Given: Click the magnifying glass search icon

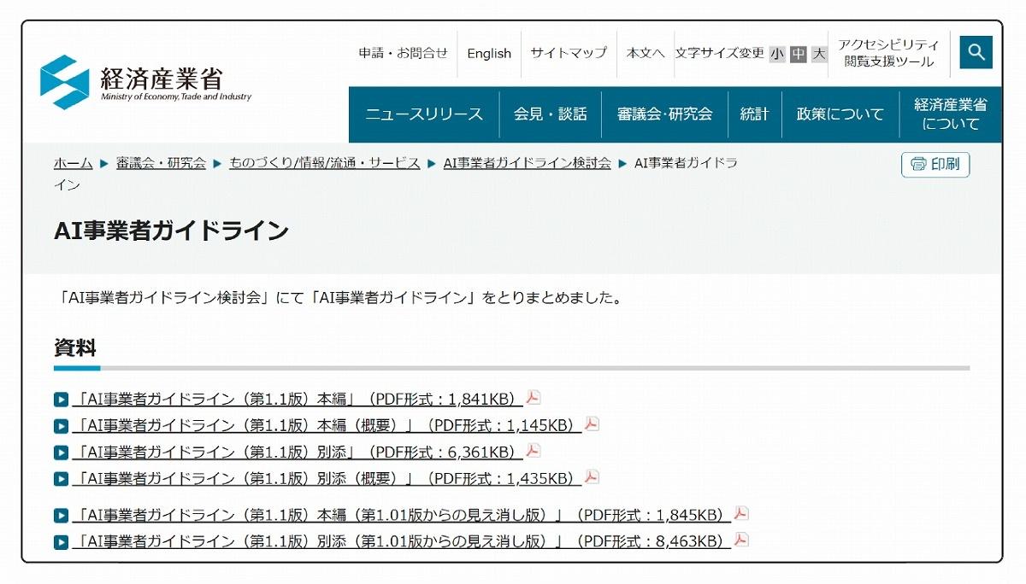Looking at the screenshot, I should click(976, 53).
